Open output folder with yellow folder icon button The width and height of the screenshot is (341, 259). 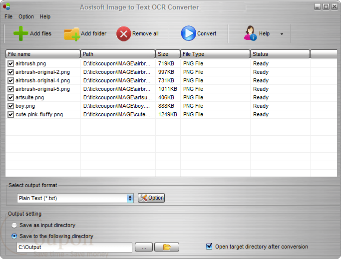(167, 247)
